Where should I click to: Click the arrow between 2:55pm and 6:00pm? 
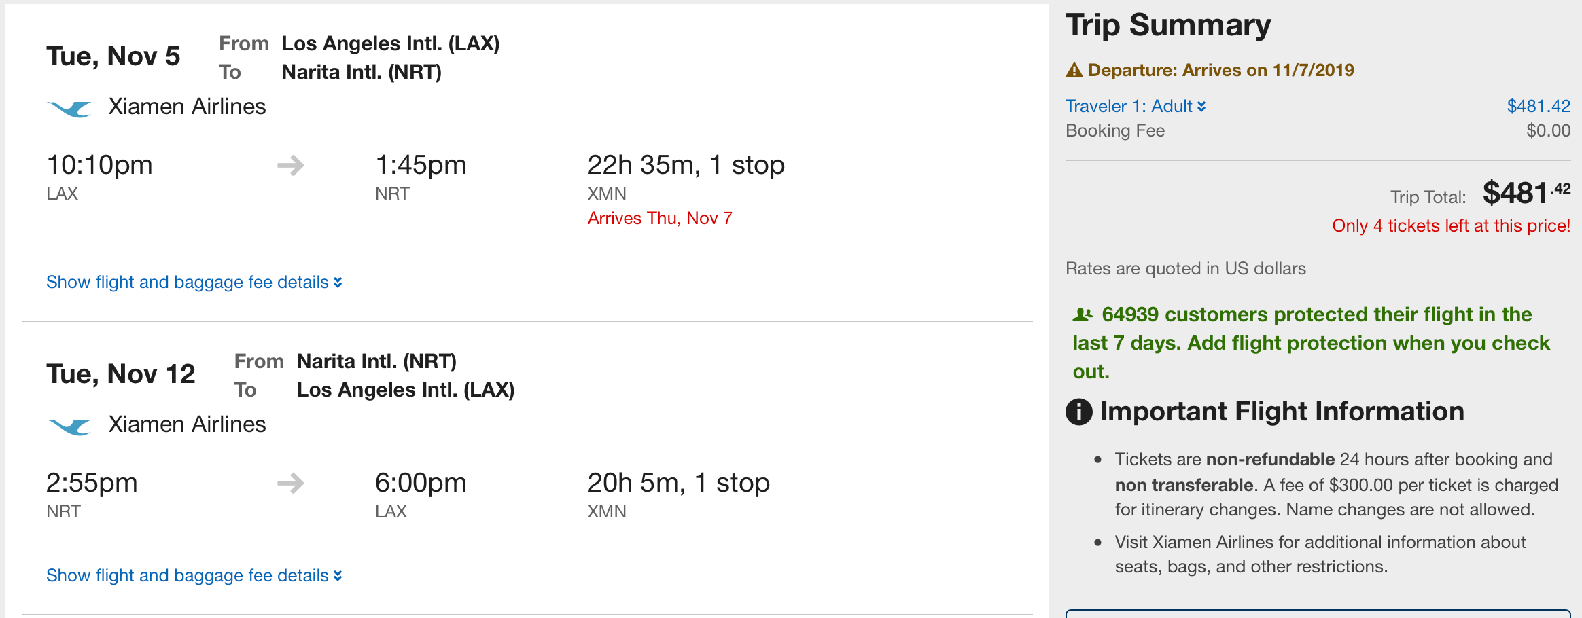pyautogui.click(x=291, y=483)
